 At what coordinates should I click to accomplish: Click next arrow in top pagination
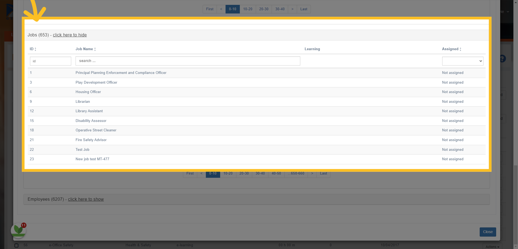(292, 9)
